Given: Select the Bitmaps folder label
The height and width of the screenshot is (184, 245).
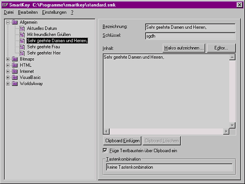Looking at the screenshot, I should (27, 59).
